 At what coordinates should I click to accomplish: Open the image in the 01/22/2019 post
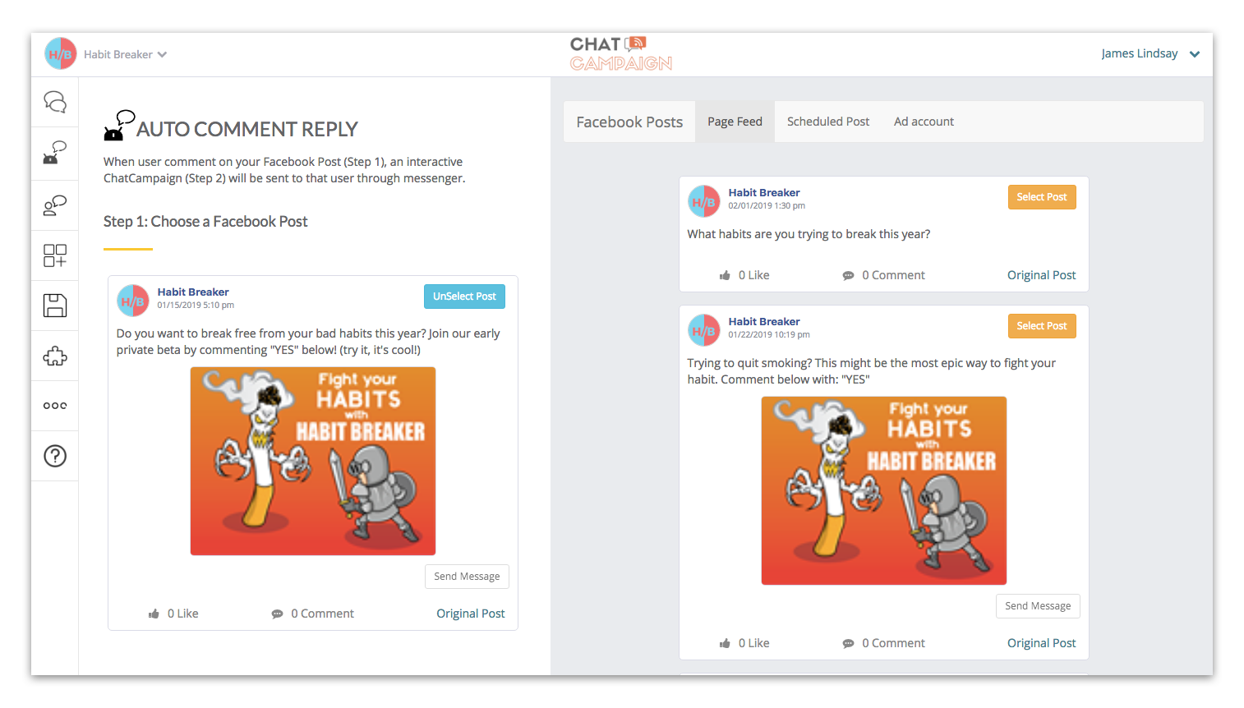click(x=884, y=490)
